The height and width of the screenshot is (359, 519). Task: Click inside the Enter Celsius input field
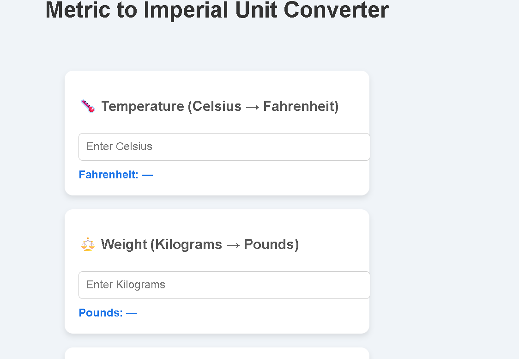(224, 146)
